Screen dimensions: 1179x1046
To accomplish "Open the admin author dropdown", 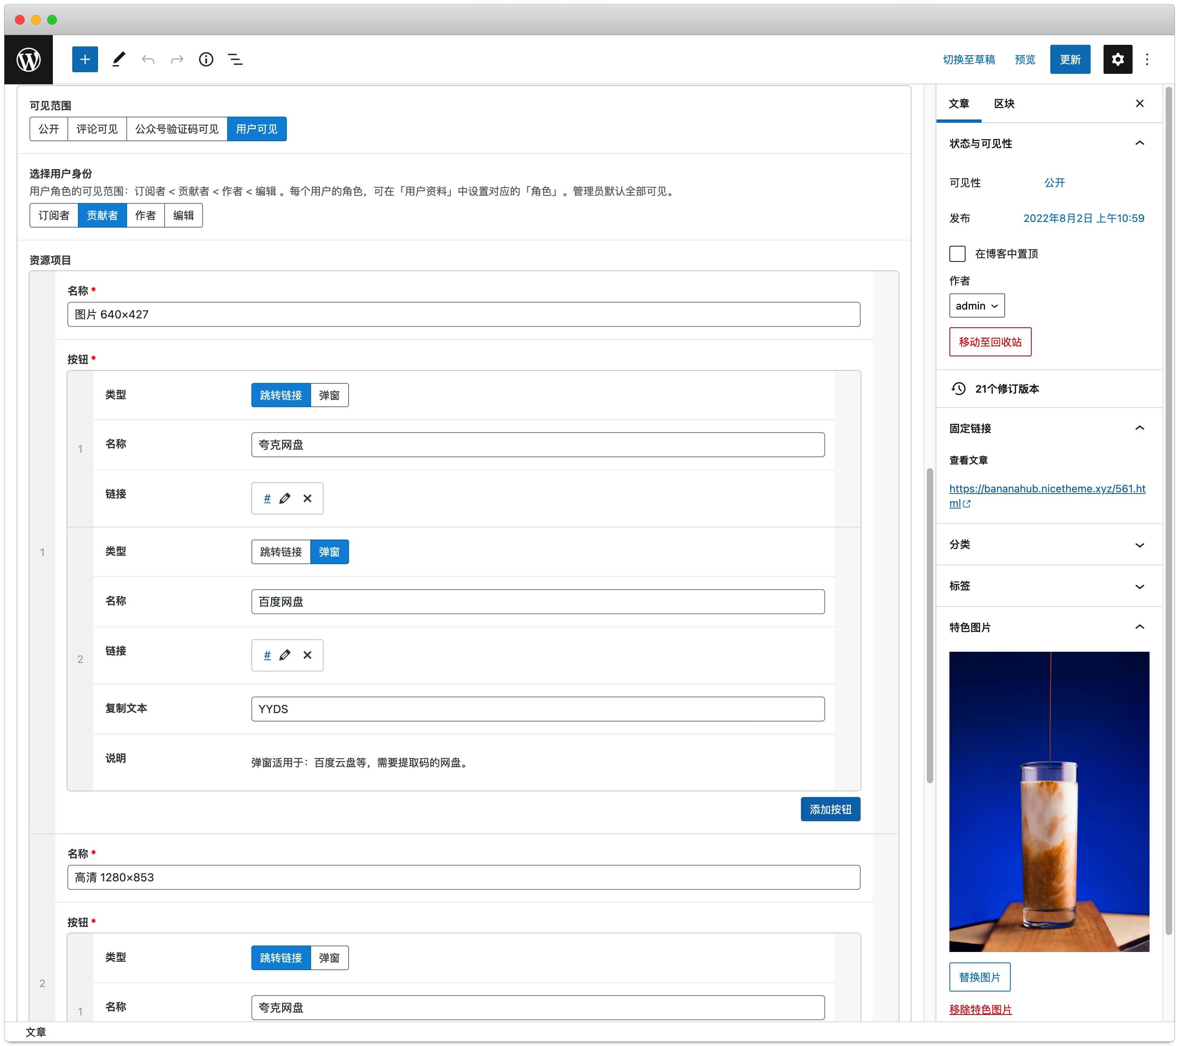I will coord(976,306).
